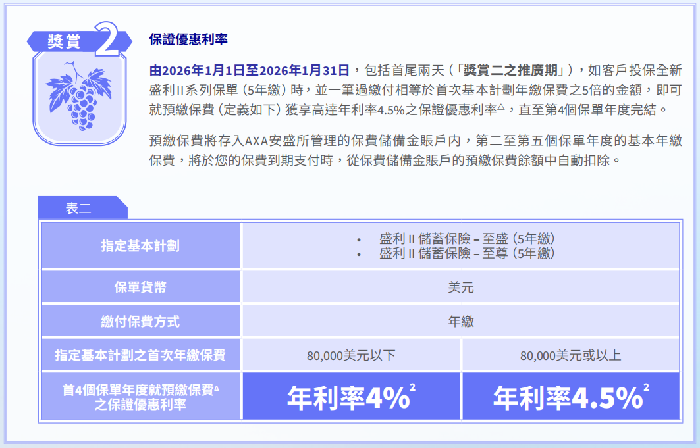The height and width of the screenshot is (448, 700).
Task: Click the 獎賞 ribbon label
Action: point(65,41)
